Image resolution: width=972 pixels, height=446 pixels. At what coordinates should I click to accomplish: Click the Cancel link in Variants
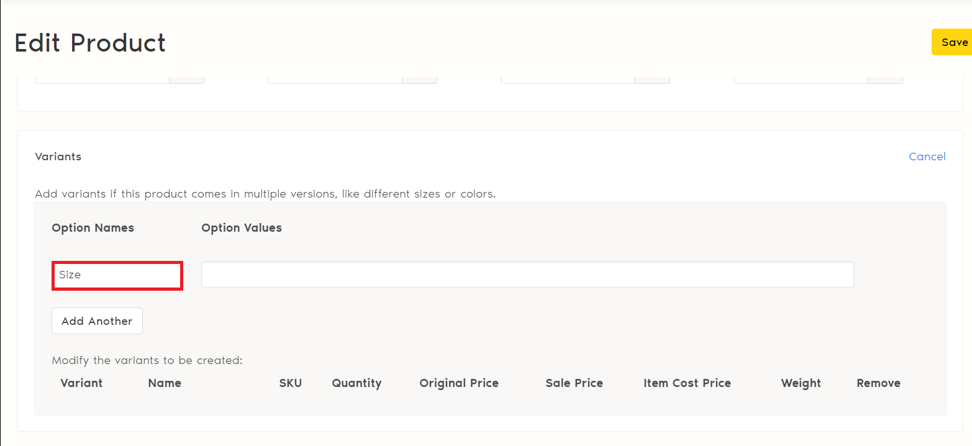pyautogui.click(x=927, y=157)
